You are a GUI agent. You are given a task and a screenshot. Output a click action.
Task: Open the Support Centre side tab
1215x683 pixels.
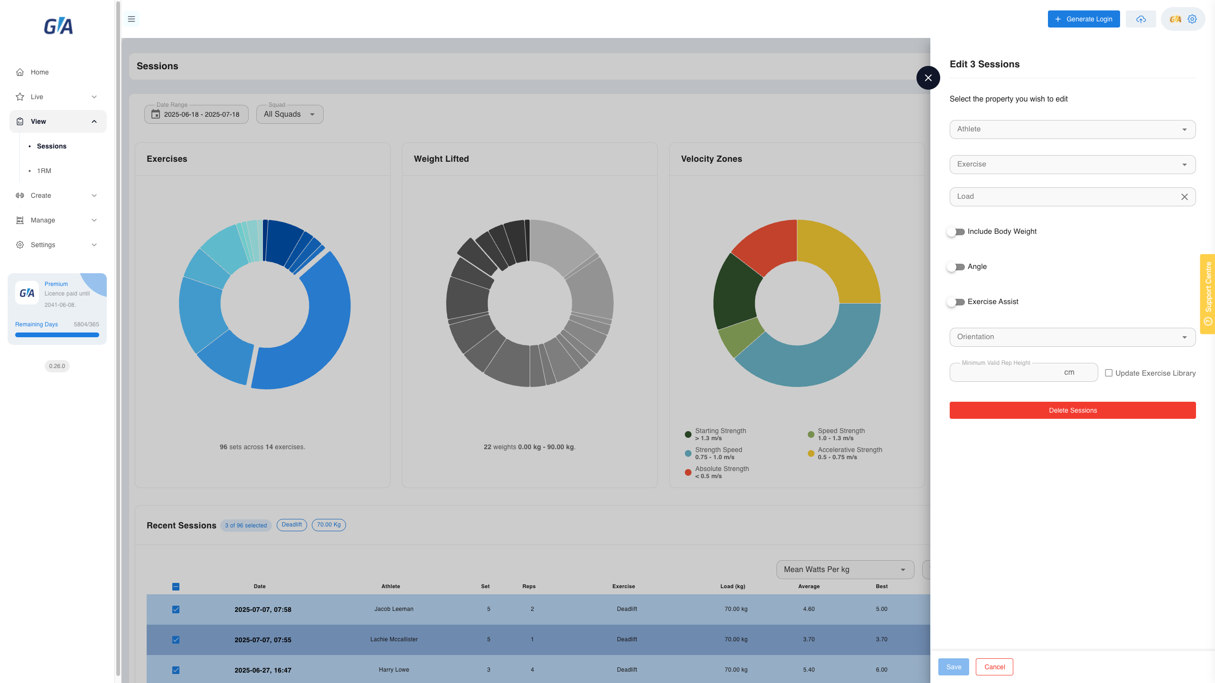coord(1208,294)
